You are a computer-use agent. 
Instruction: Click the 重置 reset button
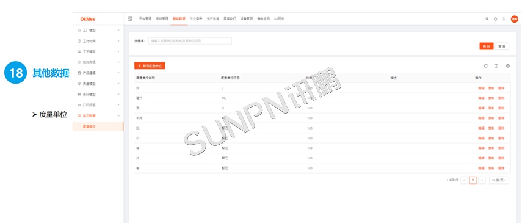502,46
